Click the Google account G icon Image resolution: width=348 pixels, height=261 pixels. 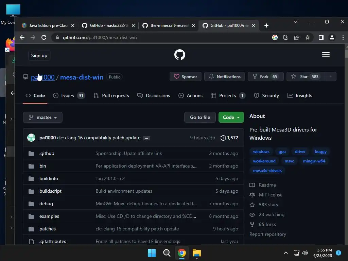[275, 37]
